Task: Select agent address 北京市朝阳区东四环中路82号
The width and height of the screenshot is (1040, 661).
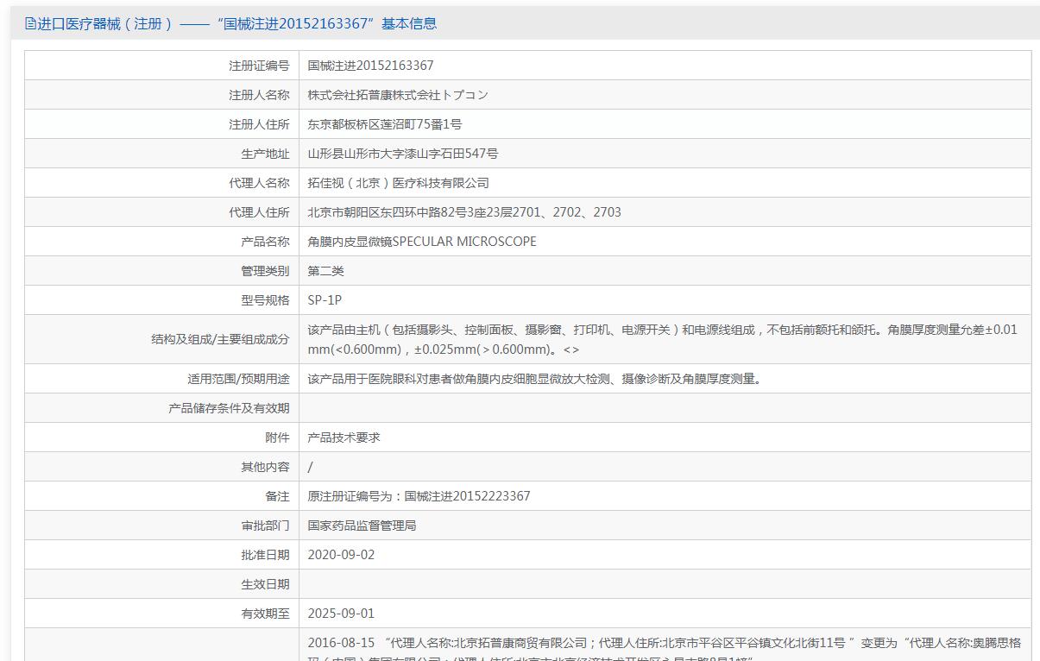Action: coord(464,212)
